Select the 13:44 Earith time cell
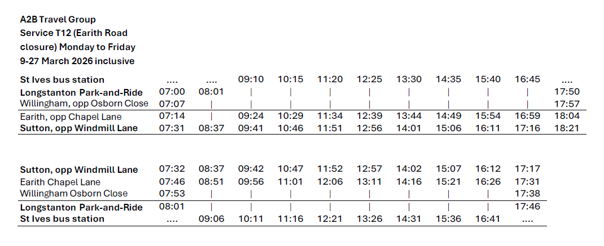Screen dimensions: 604x246 point(409,117)
